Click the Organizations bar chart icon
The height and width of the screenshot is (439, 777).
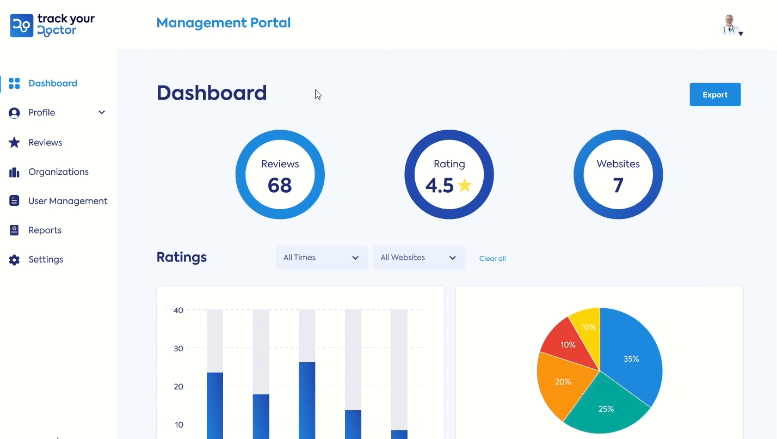pyautogui.click(x=14, y=172)
